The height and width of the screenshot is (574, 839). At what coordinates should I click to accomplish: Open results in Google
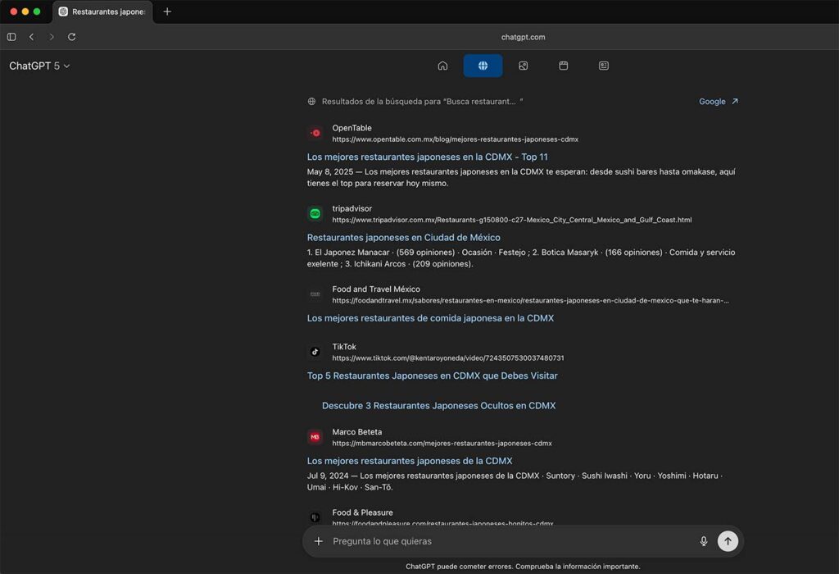(718, 102)
